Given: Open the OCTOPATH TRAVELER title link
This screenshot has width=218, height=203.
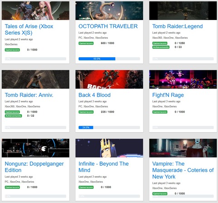Looking at the screenshot, I should coord(108,26).
